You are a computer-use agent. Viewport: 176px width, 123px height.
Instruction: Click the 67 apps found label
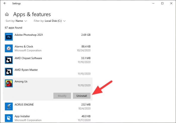point(14,27)
